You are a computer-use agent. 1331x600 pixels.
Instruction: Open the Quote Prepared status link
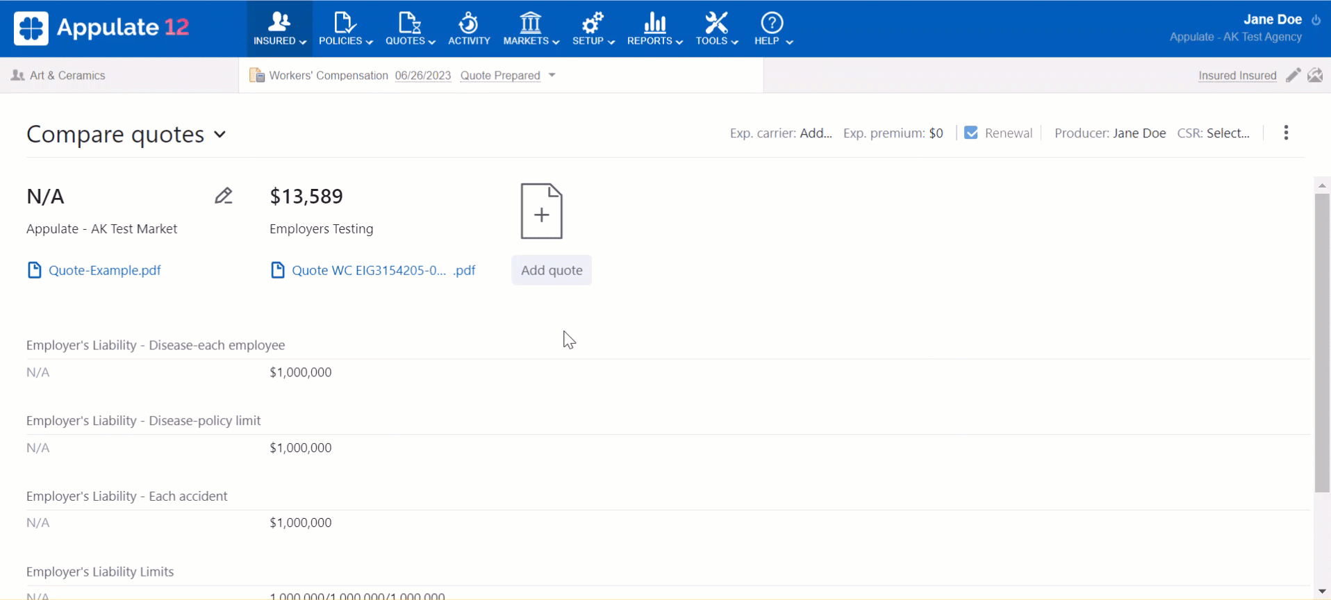tap(500, 75)
